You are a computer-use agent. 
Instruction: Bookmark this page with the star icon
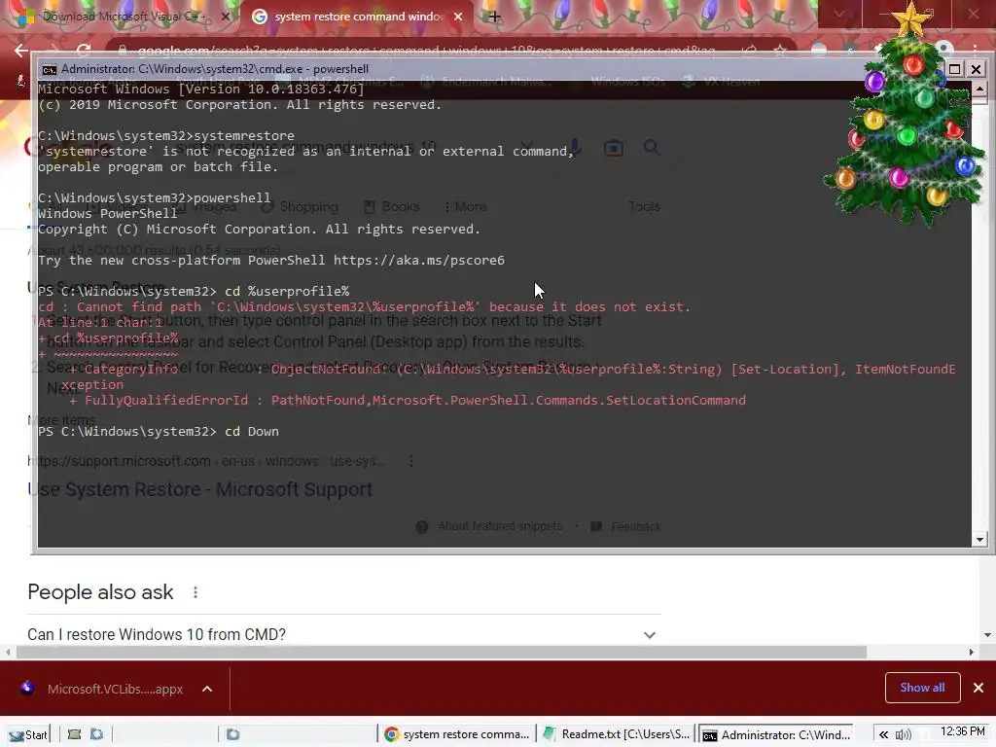pyautogui.click(x=780, y=50)
